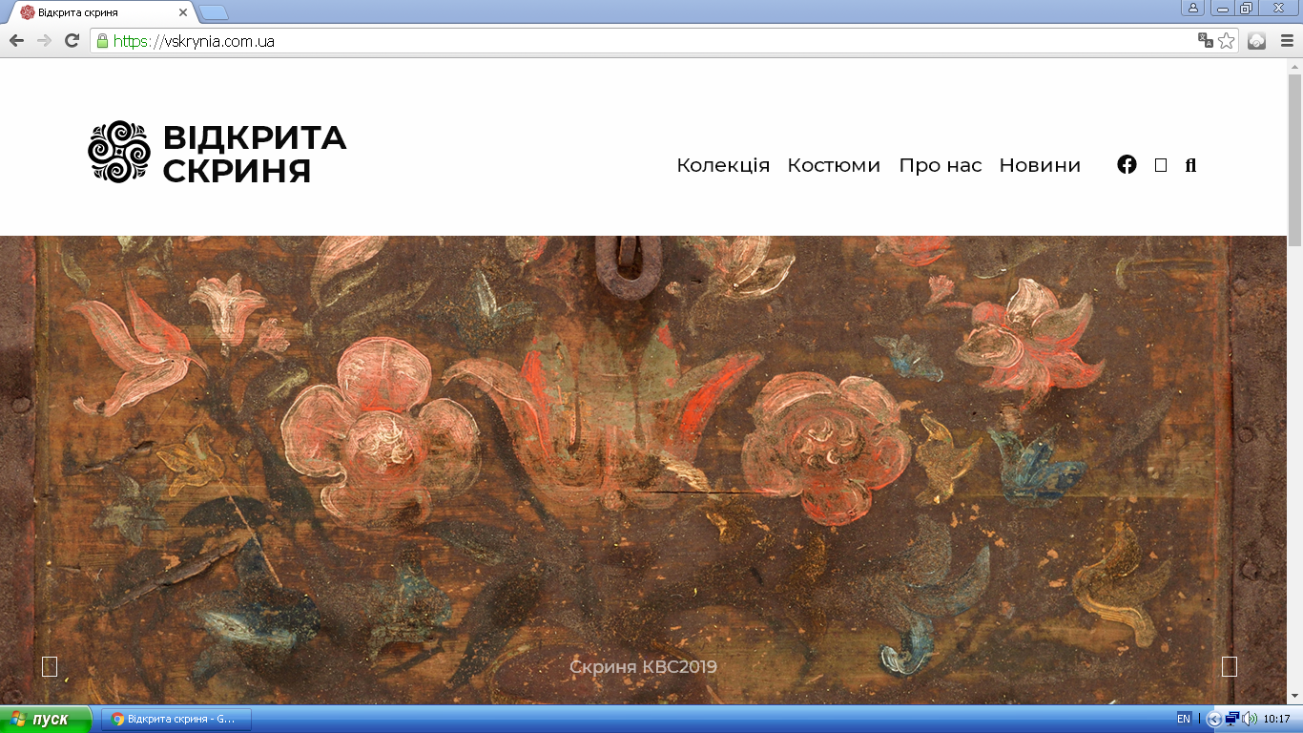Viewport: 1303px width, 733px height.
Task: Go to next slide arrow
Action: click(1230, 667)
